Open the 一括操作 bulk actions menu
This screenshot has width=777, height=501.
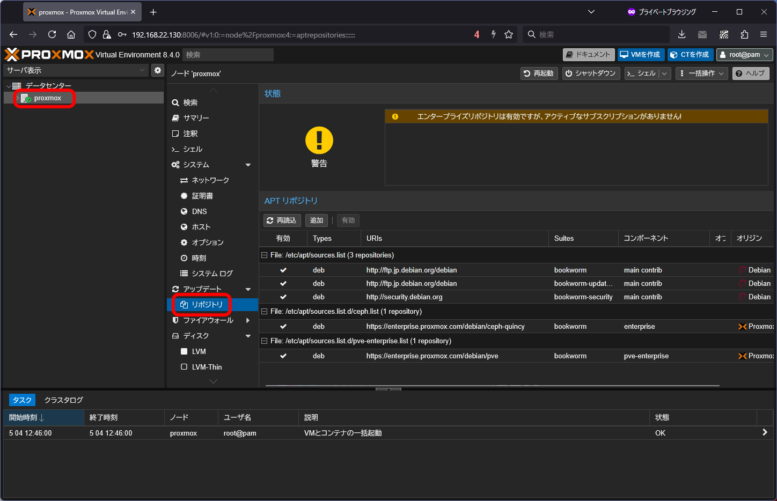click(701, 73)
